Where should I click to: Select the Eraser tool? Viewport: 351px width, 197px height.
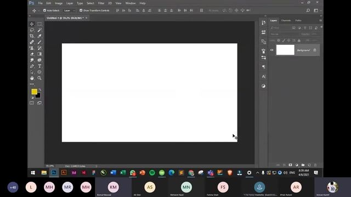32,54
